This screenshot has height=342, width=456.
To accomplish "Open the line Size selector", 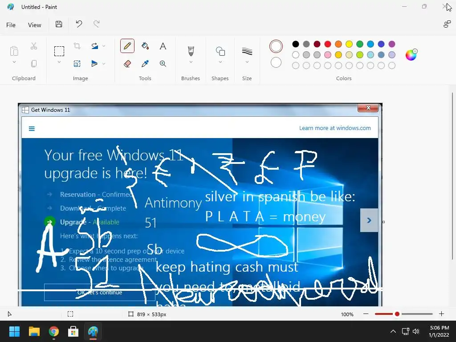I will coord(247,51).
